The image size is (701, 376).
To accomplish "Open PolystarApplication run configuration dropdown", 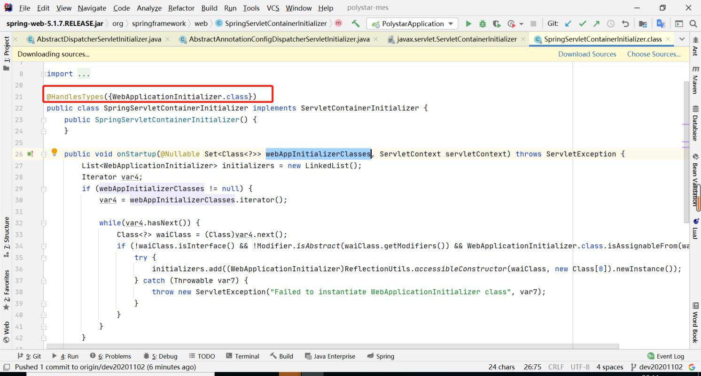I will [x=412, y=23].
